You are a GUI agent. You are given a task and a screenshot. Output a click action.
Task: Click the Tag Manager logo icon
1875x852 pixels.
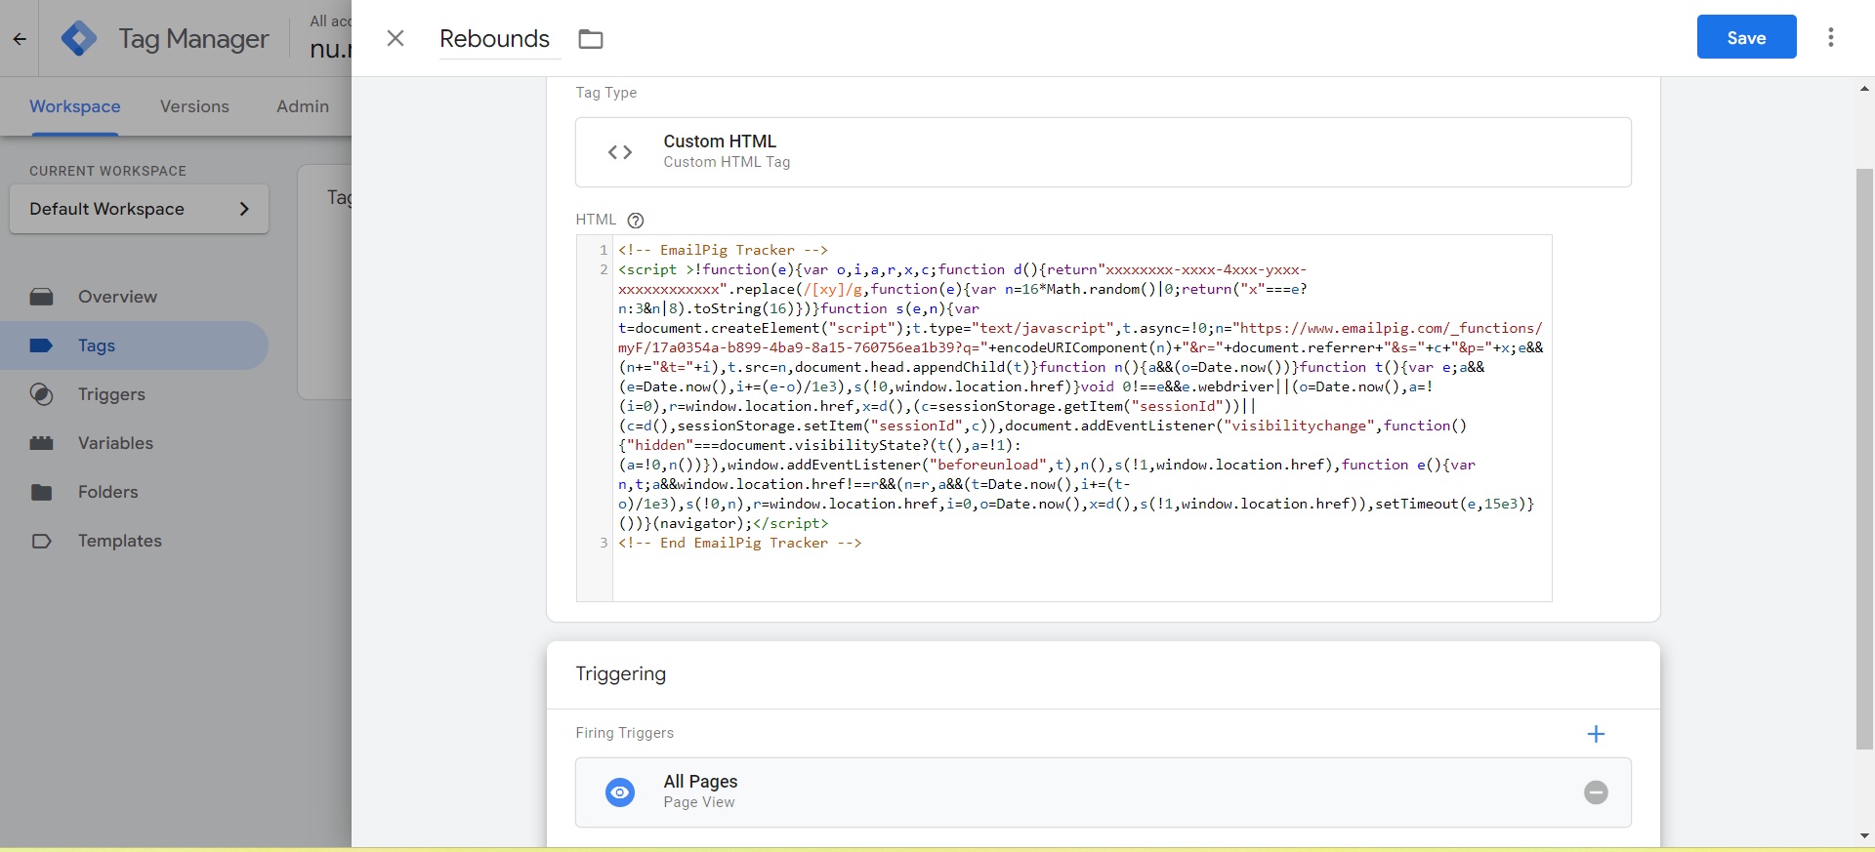[x=79, y=38]
